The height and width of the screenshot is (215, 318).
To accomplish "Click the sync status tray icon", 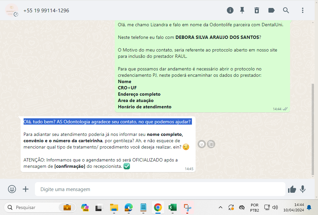I will point(231,207).
